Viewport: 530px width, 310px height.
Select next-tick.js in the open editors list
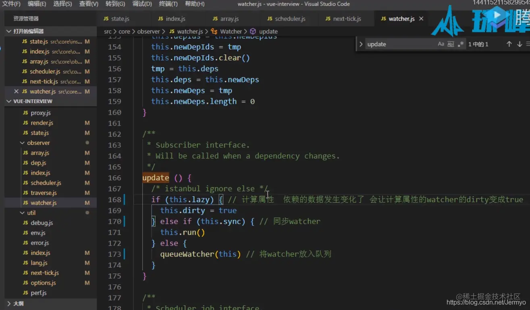50,82
